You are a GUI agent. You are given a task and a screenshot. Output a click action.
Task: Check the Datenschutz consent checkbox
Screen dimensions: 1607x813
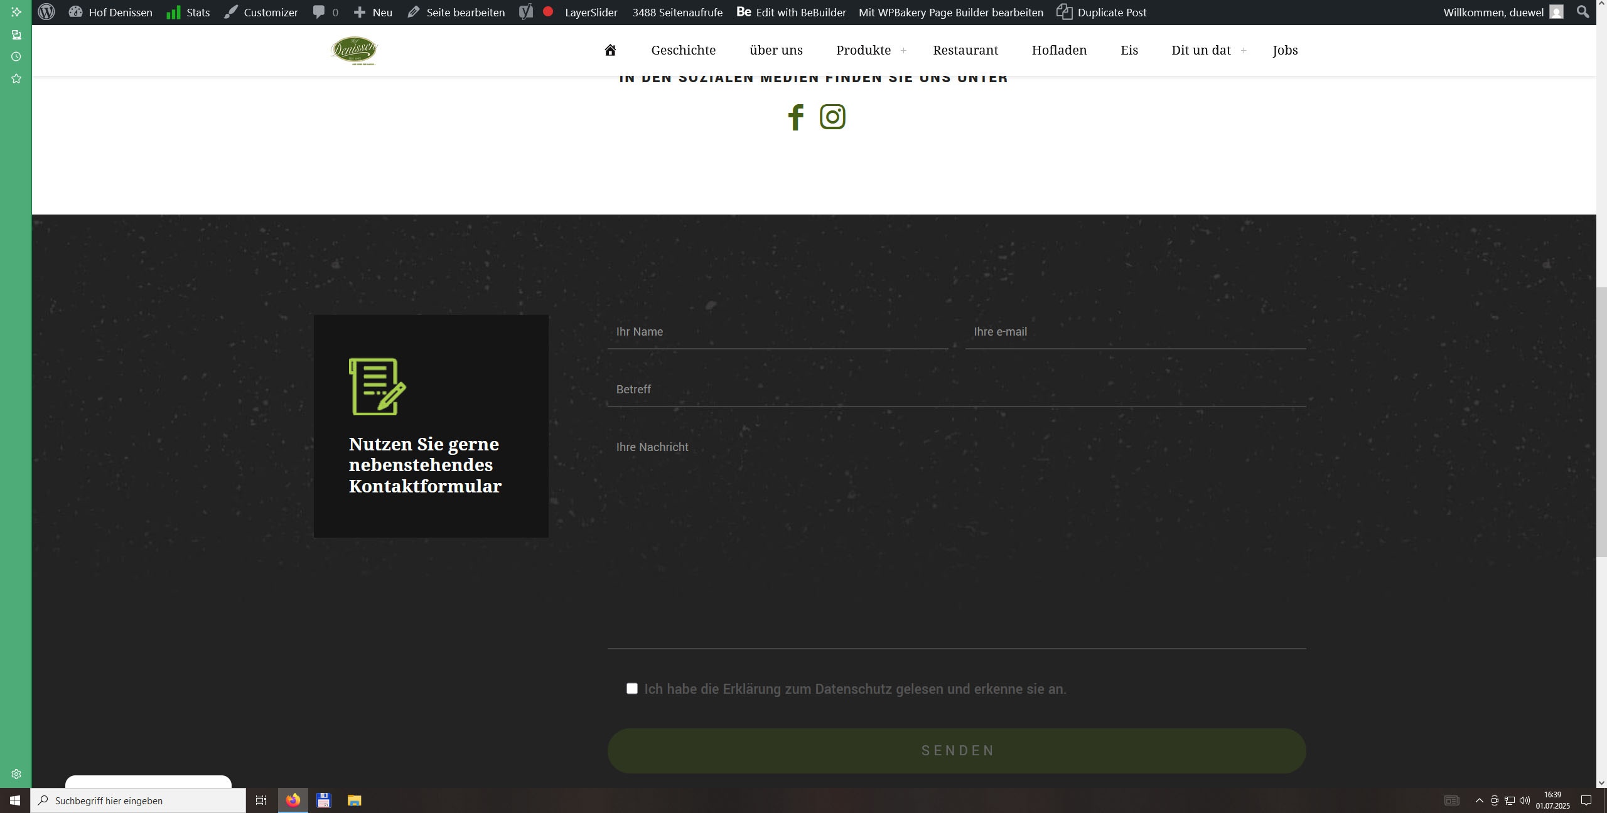632,689
